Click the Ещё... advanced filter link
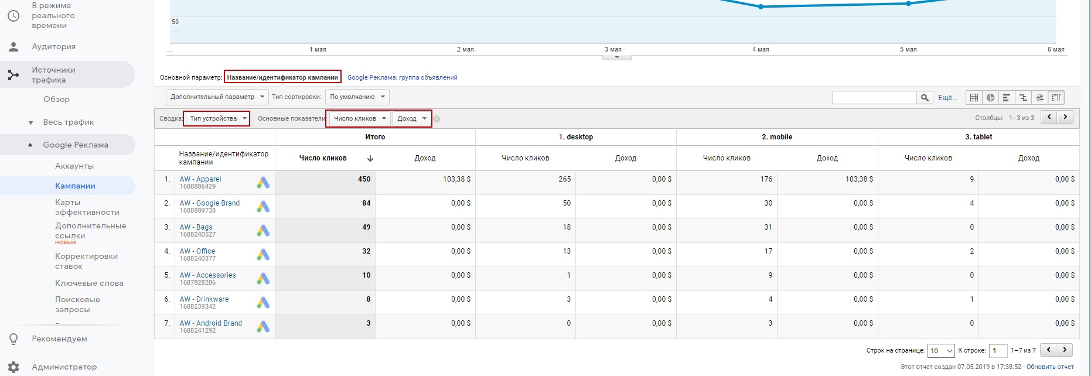Viewport: 1091px width, 376px height. point(947,98)
